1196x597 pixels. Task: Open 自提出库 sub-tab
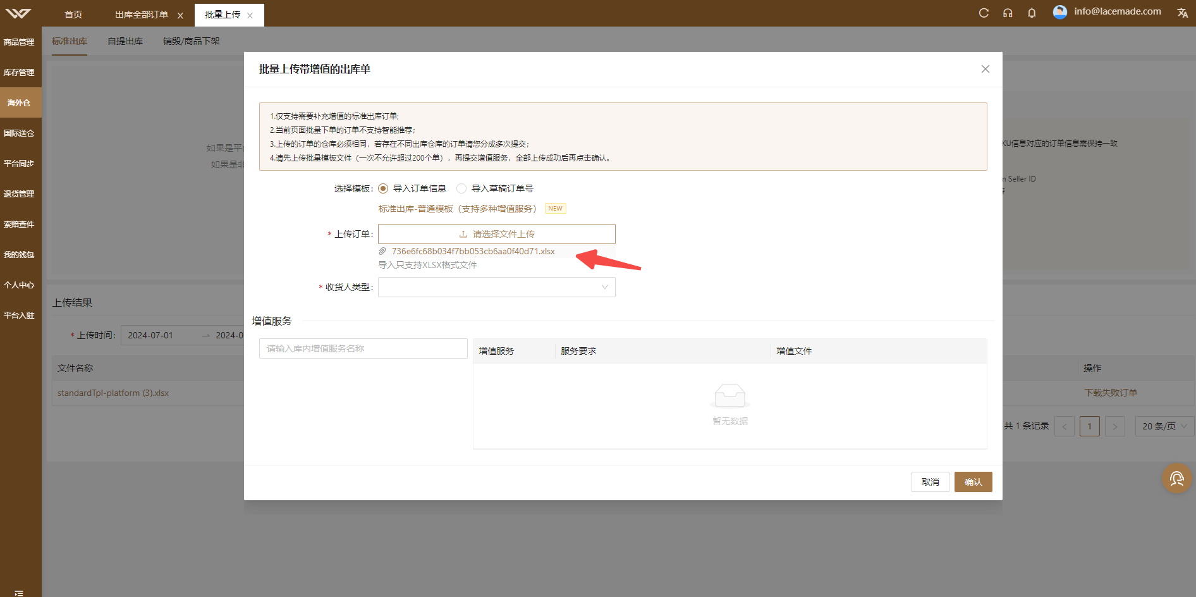pos(125,41)
